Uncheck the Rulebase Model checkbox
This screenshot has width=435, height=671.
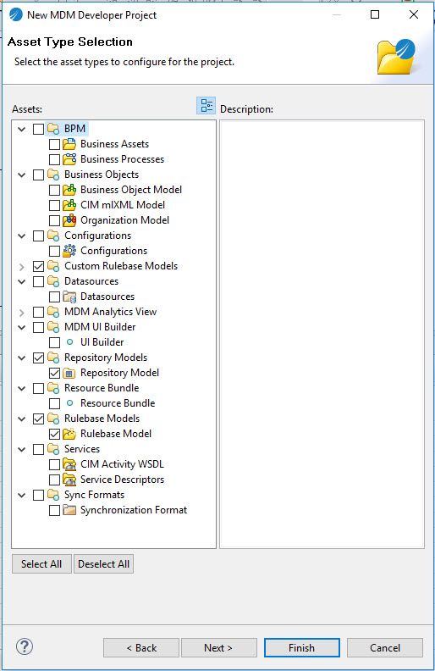(54, 434)
